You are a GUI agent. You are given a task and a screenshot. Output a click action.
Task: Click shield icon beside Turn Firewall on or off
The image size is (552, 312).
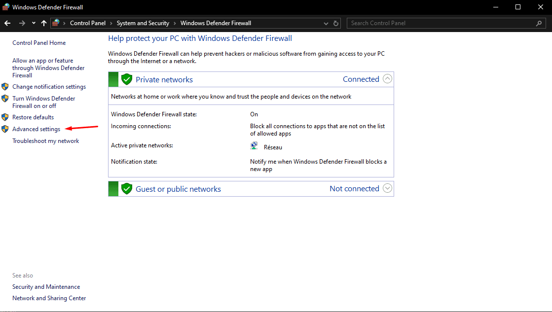[x=5, y=99]
